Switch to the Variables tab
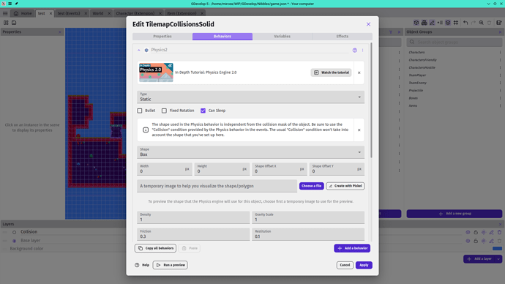This screenshot has height=284, width=505. (282, 37)
